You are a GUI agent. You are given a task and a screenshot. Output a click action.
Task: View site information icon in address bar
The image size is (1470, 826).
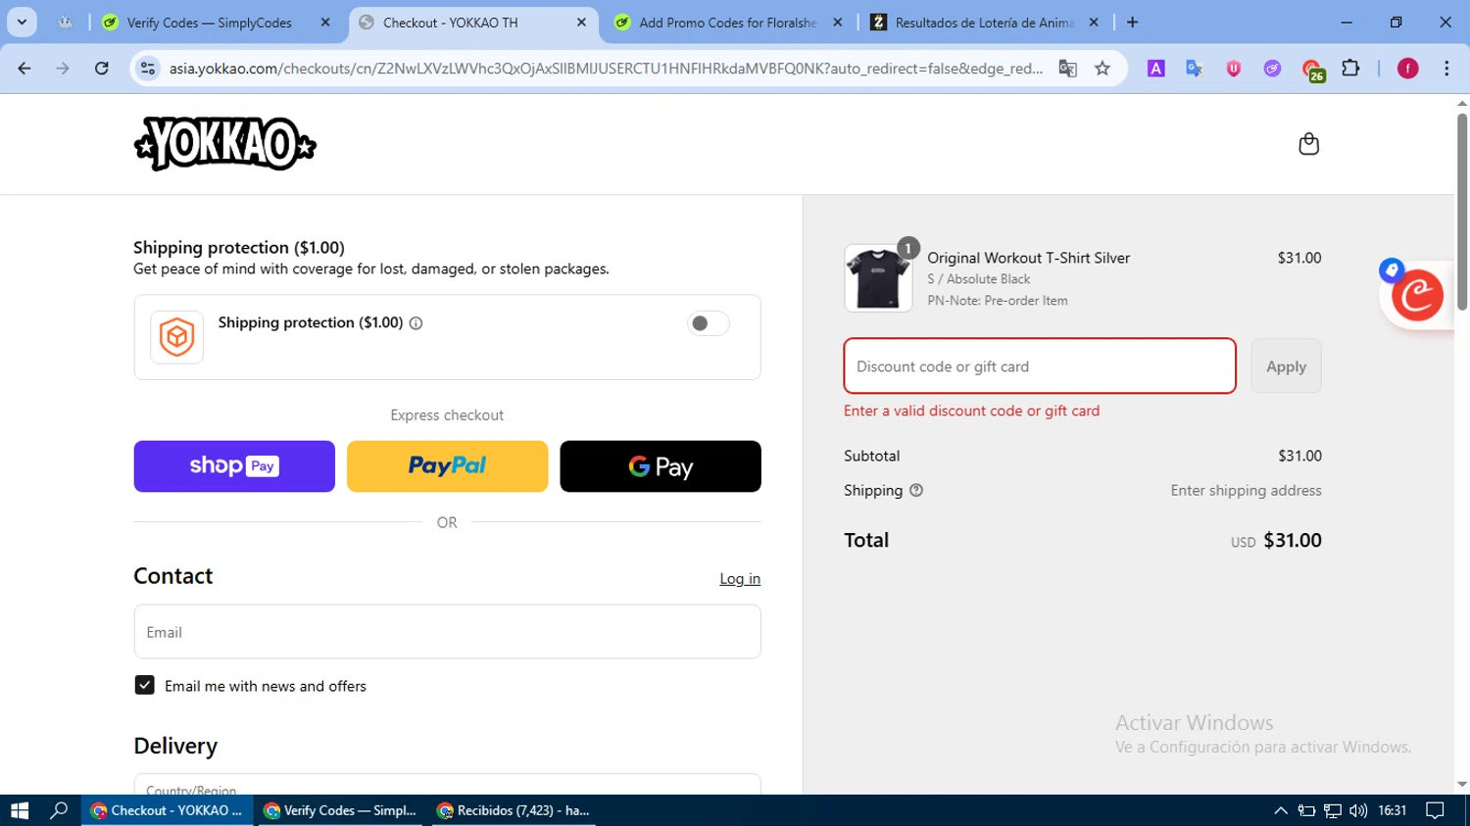click(148, 68)
